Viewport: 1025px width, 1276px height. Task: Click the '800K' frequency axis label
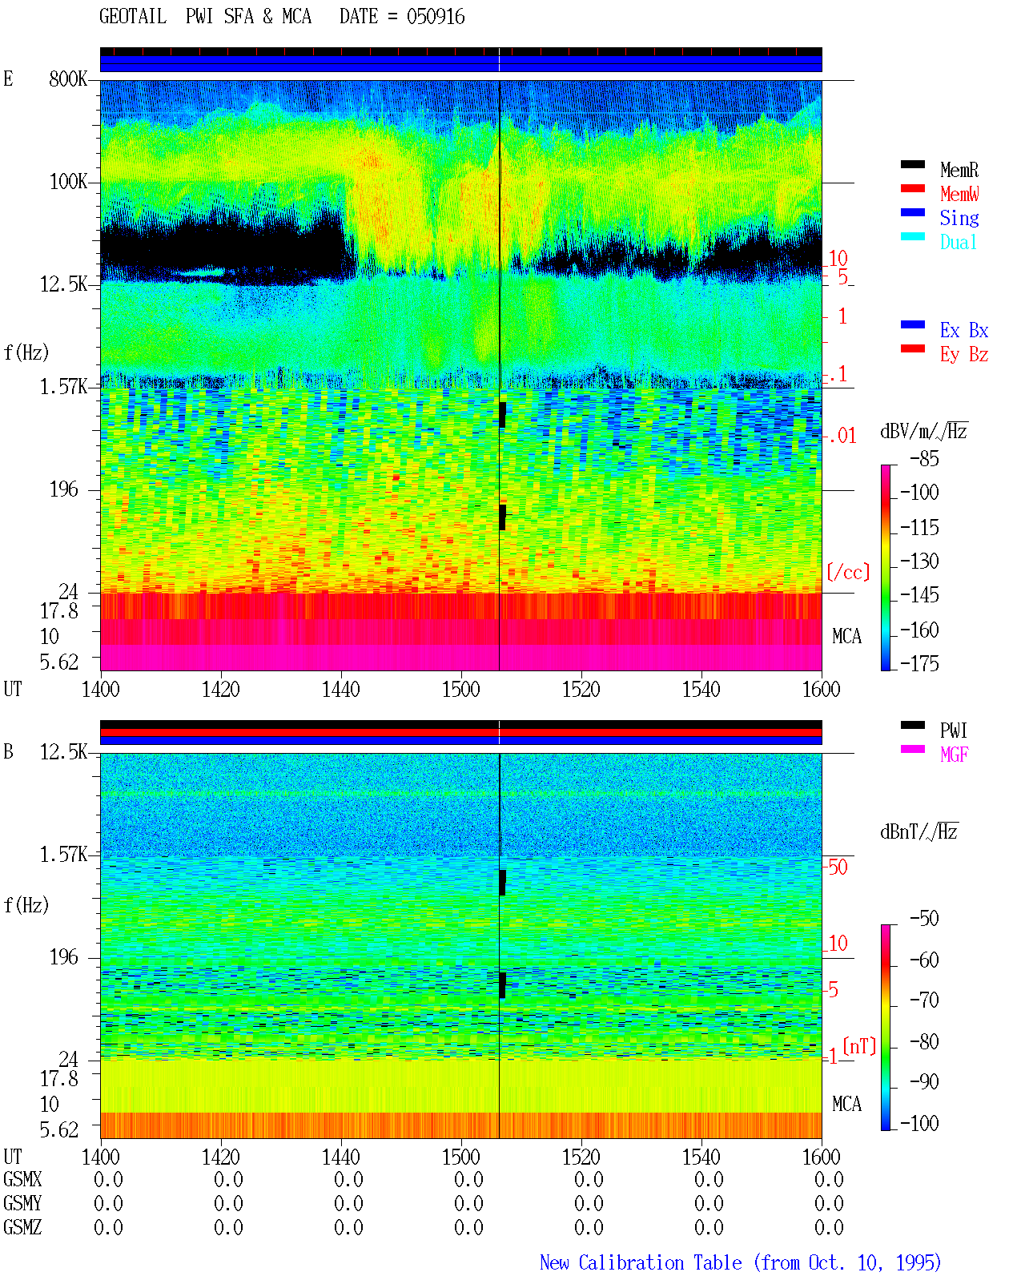68,78
